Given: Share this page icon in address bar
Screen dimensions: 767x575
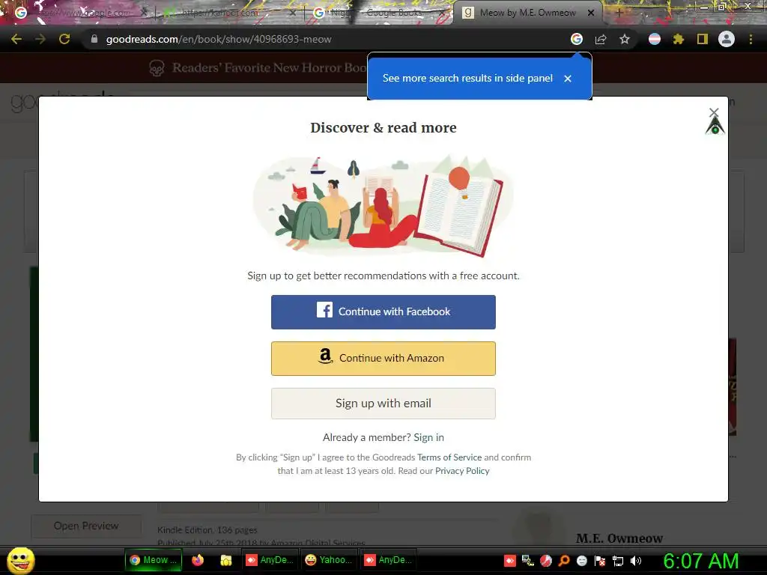Looking at the screenshot, I should 601,39.
